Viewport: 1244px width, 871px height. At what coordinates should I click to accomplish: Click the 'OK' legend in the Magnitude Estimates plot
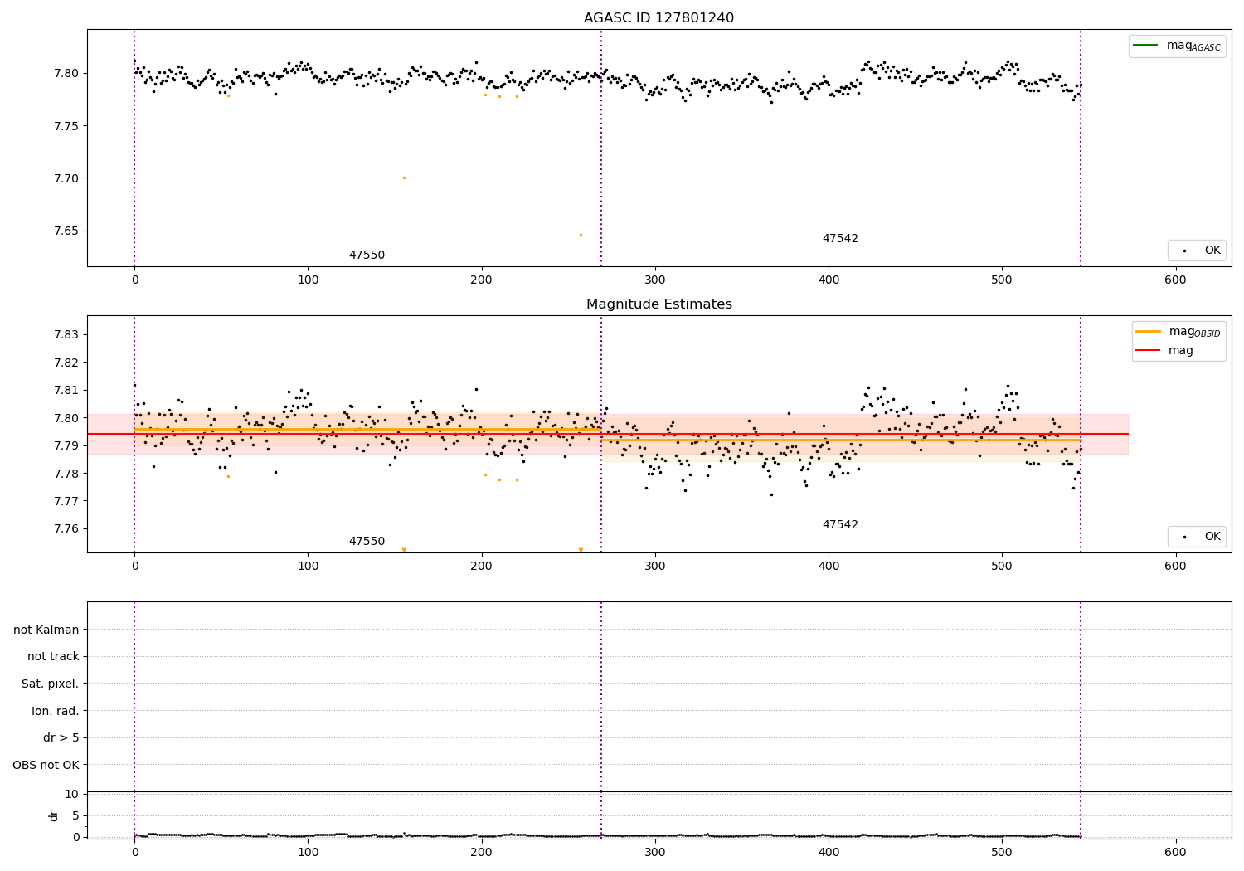click(1198, 537)
